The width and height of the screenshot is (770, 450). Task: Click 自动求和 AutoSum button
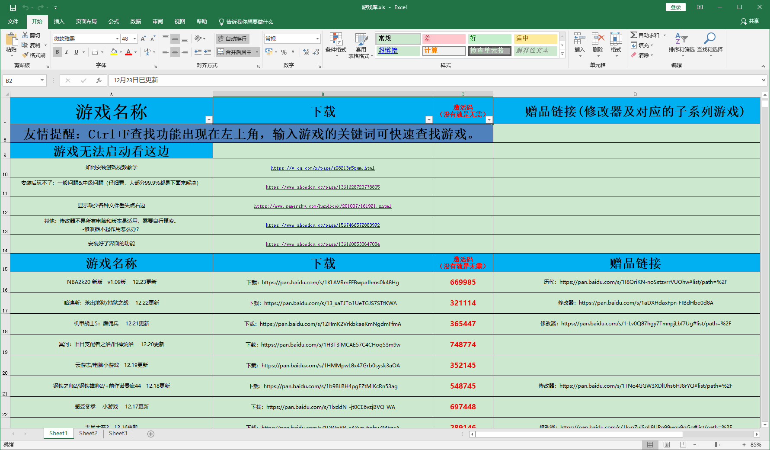coord(645,35)
